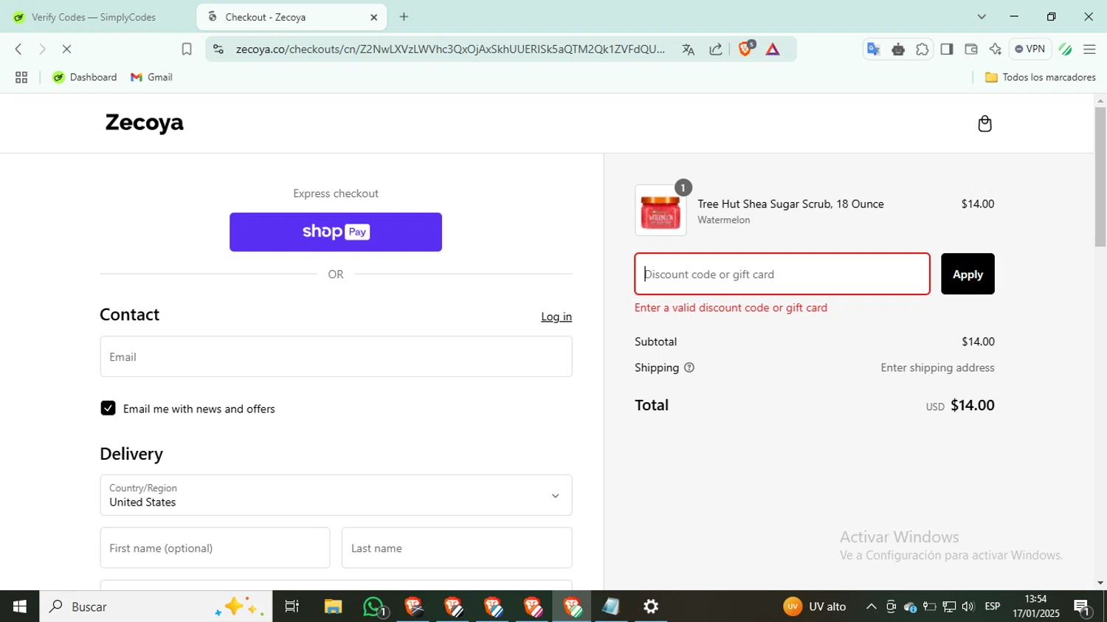
Task: Click the Brave Rewards triangle icon
Action: point(773,49)
